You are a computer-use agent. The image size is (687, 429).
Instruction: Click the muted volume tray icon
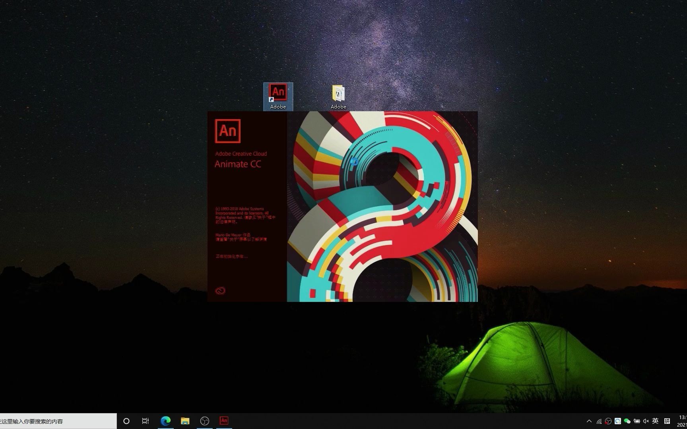pyautogui.click(x=646, y=421)
